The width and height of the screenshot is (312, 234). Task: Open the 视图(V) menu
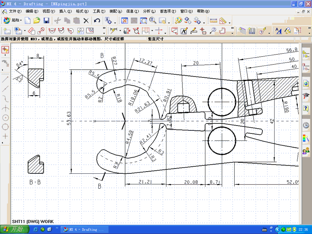(x=49, y=11)
